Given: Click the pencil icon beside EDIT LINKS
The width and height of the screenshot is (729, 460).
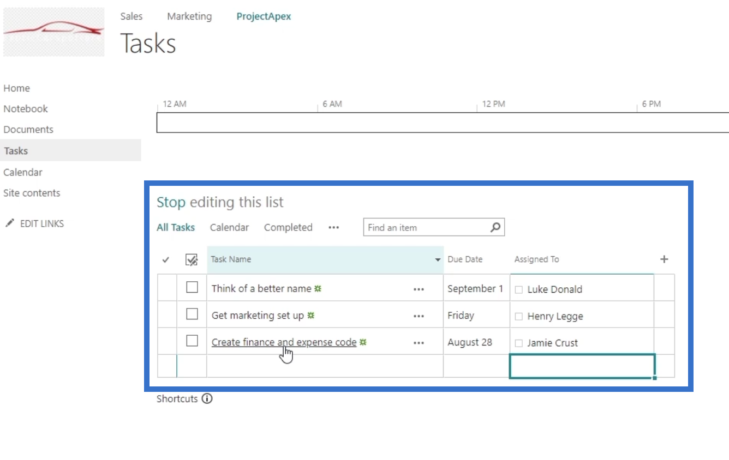Looking at the screenshot, I should (x=9, y=223).
